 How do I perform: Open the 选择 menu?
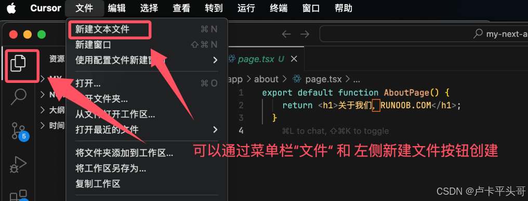(149, 8)
